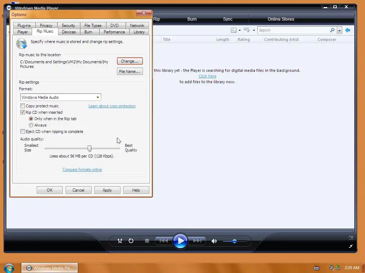Open the Performance tab
The width and height of the screenshot is (365, 273).
pos(114,32)
